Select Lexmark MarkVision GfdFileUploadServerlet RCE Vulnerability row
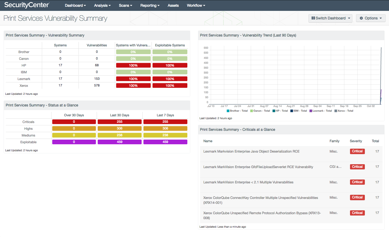The height and width of the screenshot is (237, 389). [x=291, y=170]
